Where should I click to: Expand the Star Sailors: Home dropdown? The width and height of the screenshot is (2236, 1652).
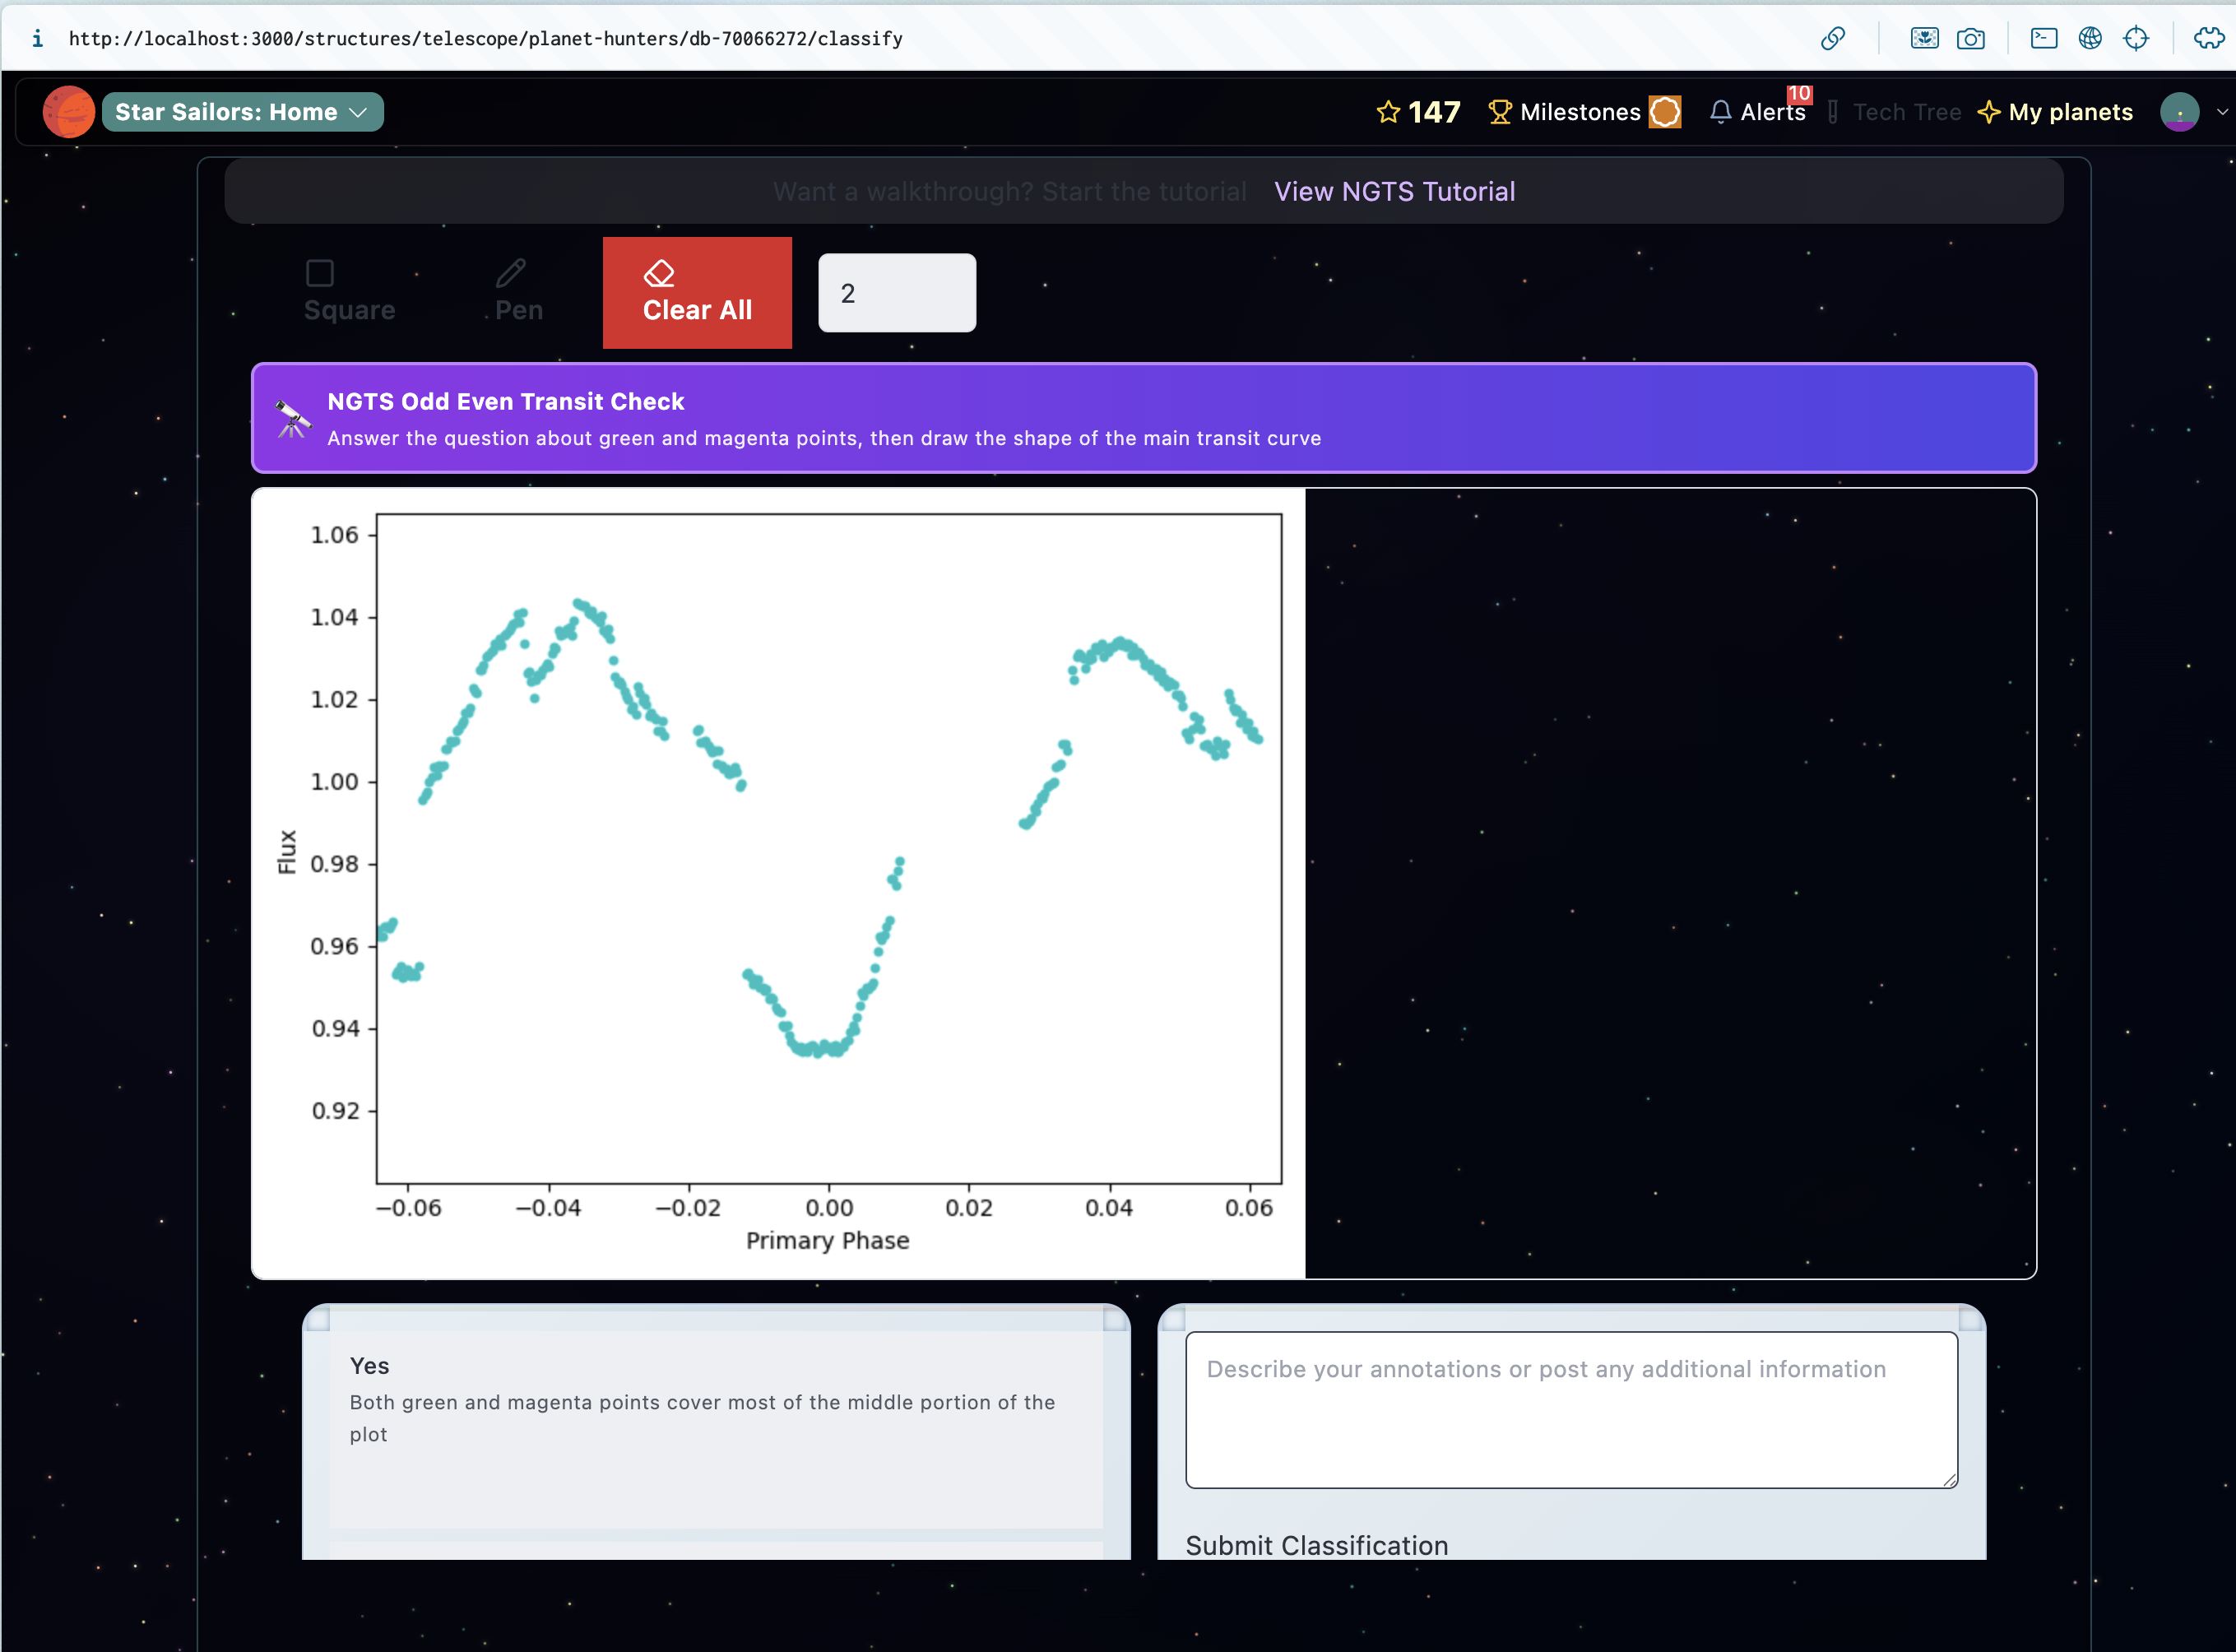(x=242, y=112)
